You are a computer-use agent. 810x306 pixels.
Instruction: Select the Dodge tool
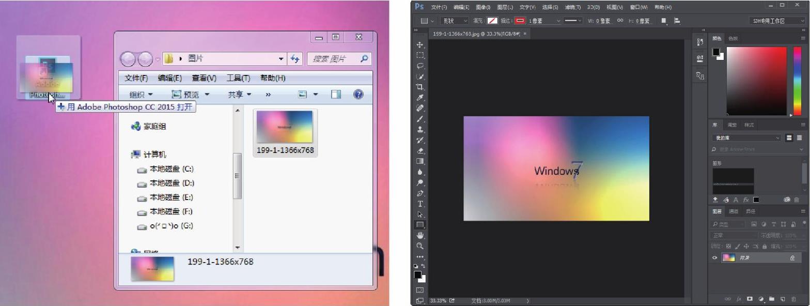[420, 182]
